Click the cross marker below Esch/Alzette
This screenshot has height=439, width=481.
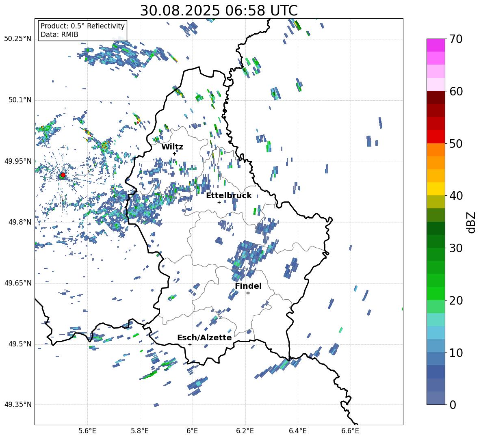[x=190, y=344]
